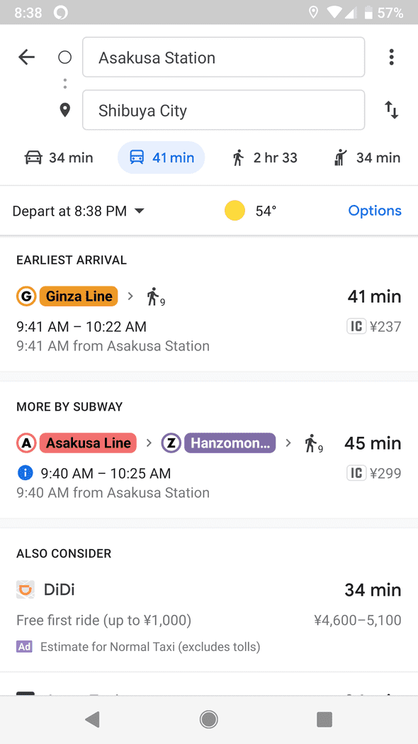This screenshot has height=744, width=418.
Task: Select ride services 34 min tab
Action: [367, 157]
